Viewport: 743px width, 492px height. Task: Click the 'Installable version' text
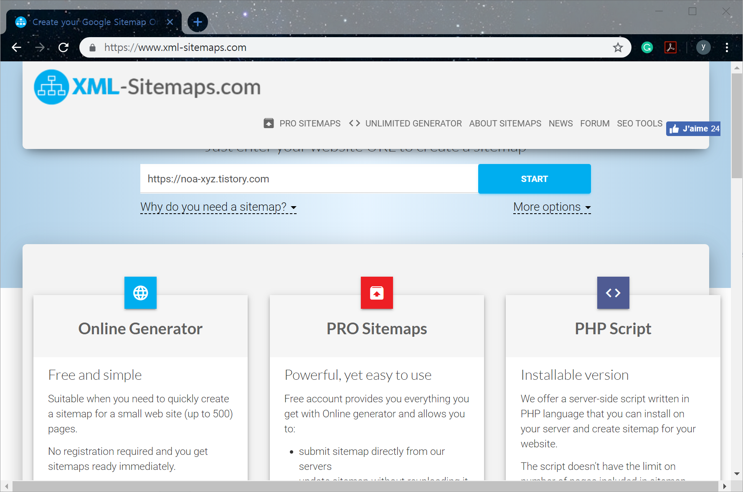(575, 375)
